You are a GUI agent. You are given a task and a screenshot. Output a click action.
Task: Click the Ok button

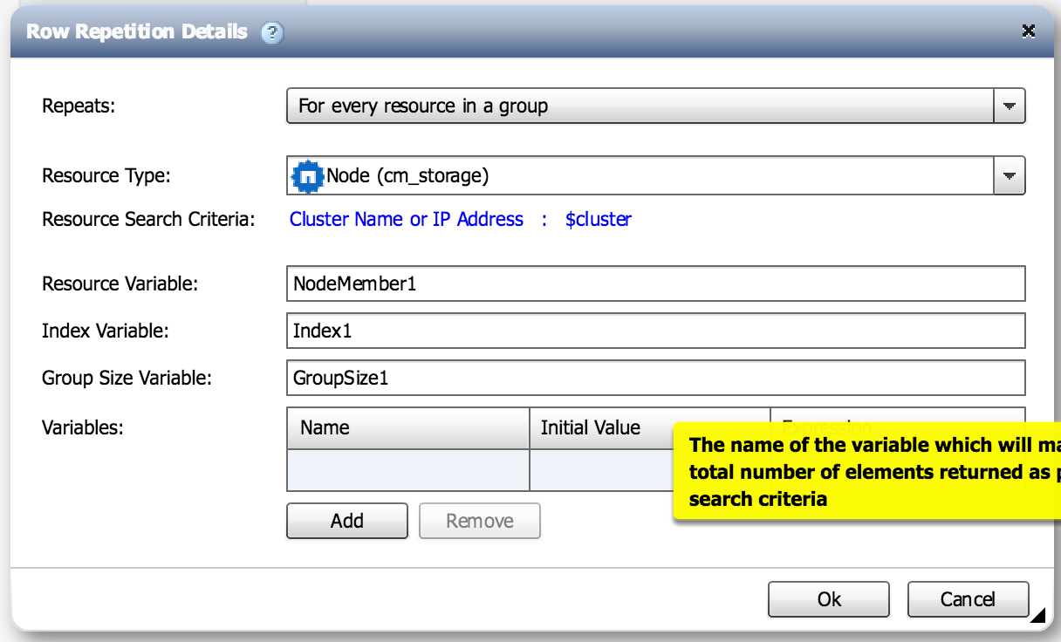828,599
